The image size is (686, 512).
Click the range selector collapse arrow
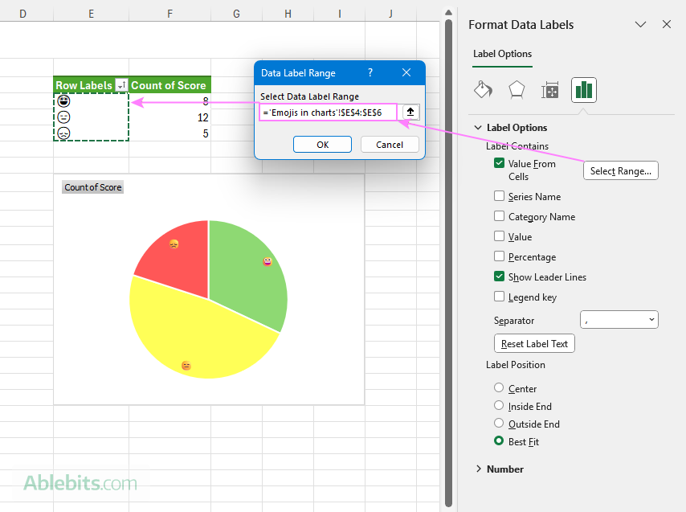(x=409, y=112)
